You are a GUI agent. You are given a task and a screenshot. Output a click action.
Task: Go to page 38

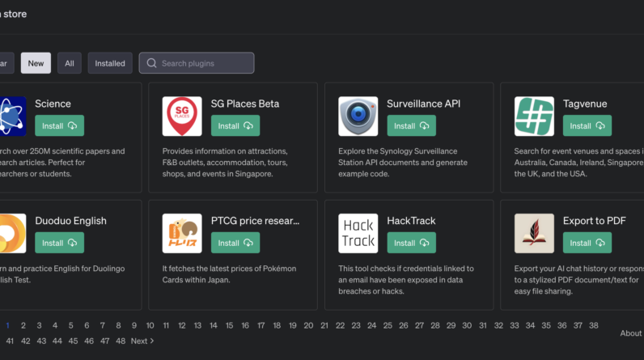(594, 325)
